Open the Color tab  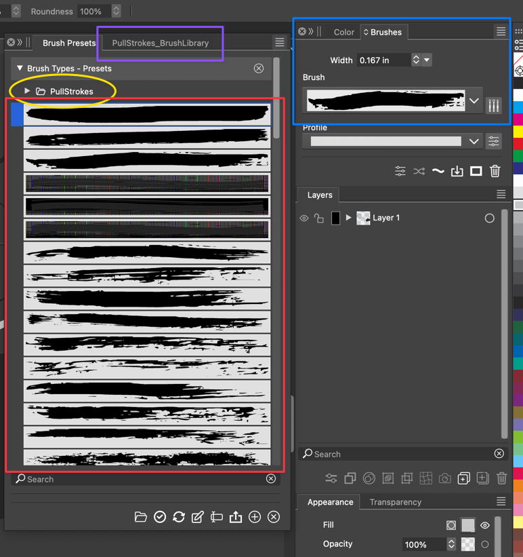coord(343,32)
